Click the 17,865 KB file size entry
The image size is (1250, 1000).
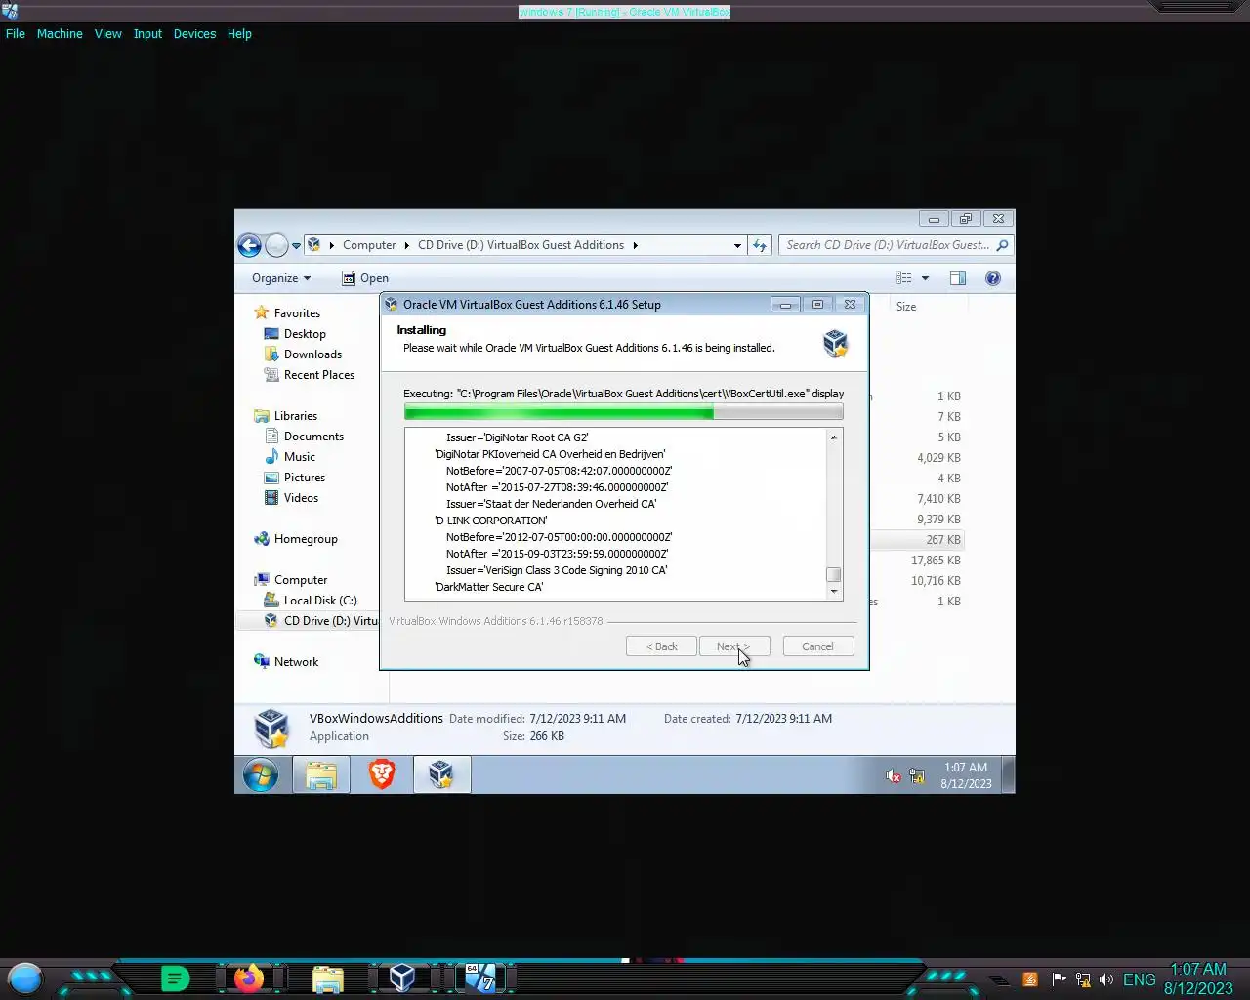pos(936,561)
